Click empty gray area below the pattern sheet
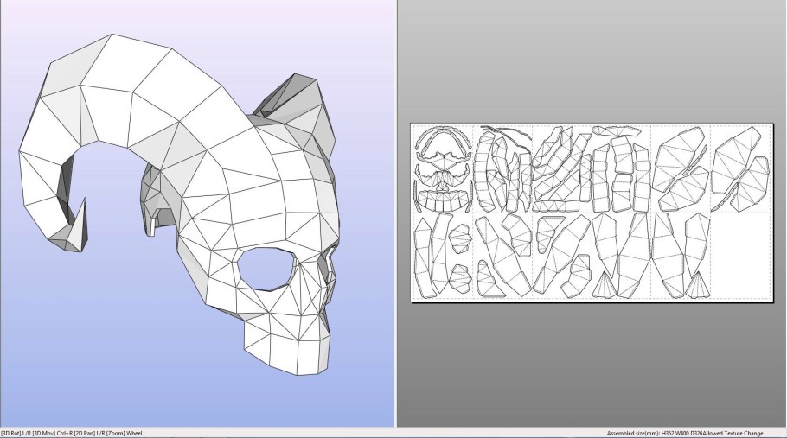The width and height of the screenshot is (787, 438). point(588,363)
